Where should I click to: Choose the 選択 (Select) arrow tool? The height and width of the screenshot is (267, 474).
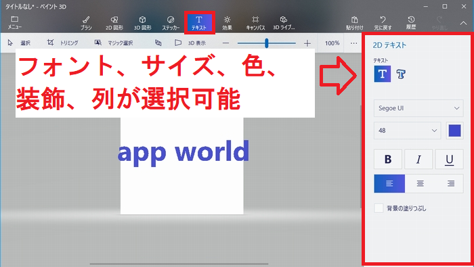point(19,43)
